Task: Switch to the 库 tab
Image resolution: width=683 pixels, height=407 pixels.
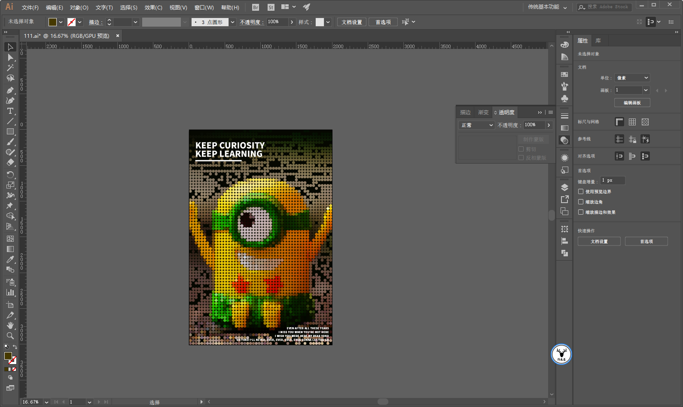Action: pos(598,41)
